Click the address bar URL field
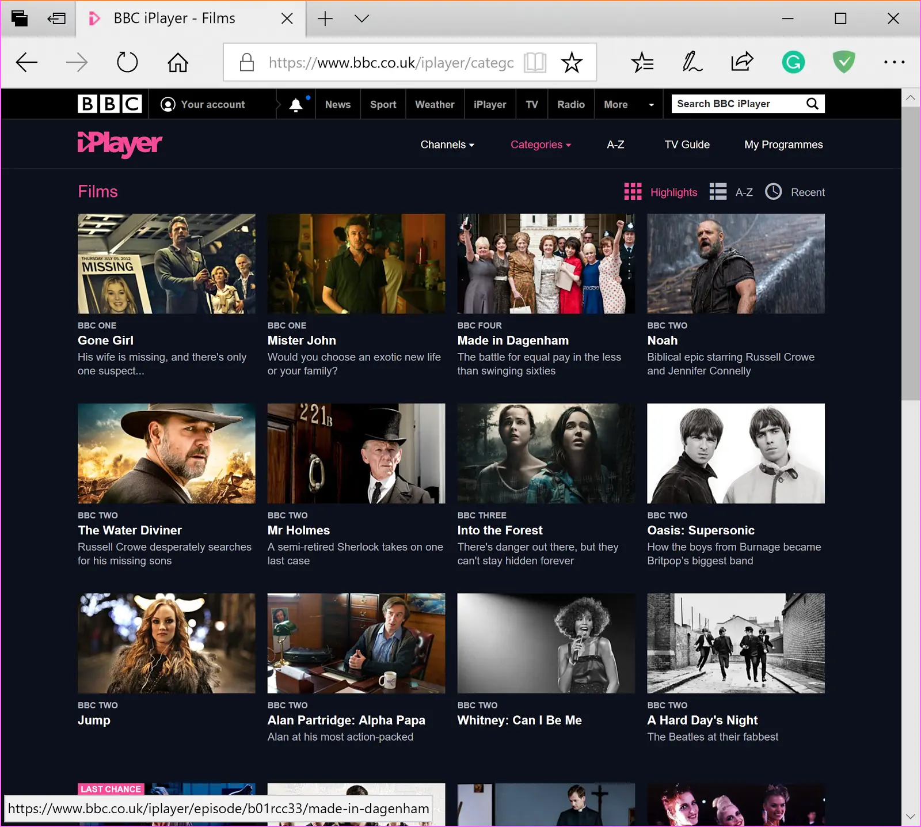Viewport: 921px width, 827px height. [x=391, y=62]
